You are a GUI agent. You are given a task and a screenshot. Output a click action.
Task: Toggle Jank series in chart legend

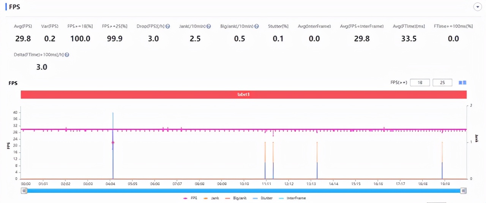click(x=211, y=198)
